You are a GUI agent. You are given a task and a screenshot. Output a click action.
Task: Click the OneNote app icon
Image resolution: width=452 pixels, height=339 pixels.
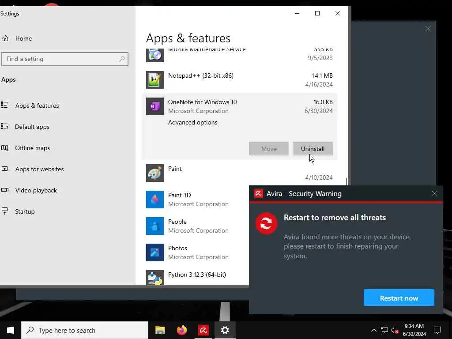(x=155, y=106)
